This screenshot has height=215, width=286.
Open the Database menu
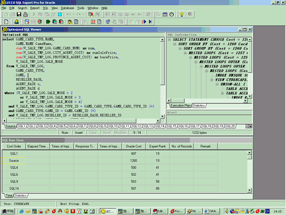[x=67, y=8]
